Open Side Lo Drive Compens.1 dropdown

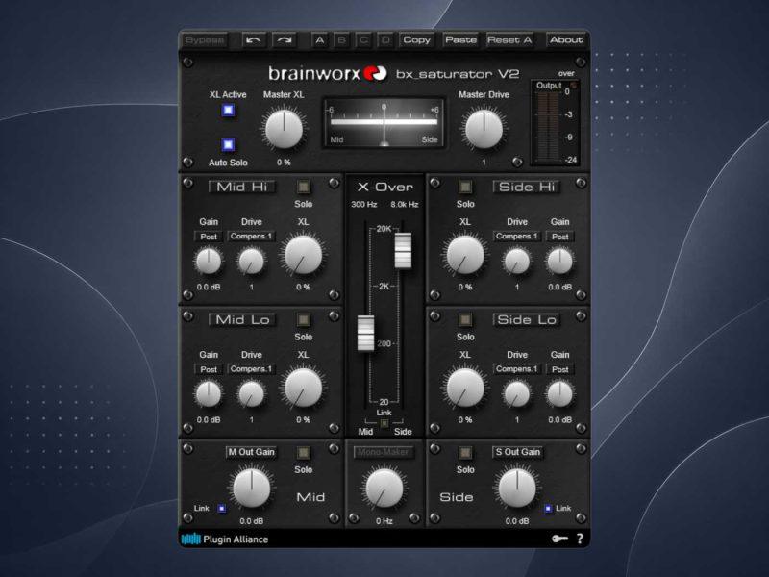point(517,369)
